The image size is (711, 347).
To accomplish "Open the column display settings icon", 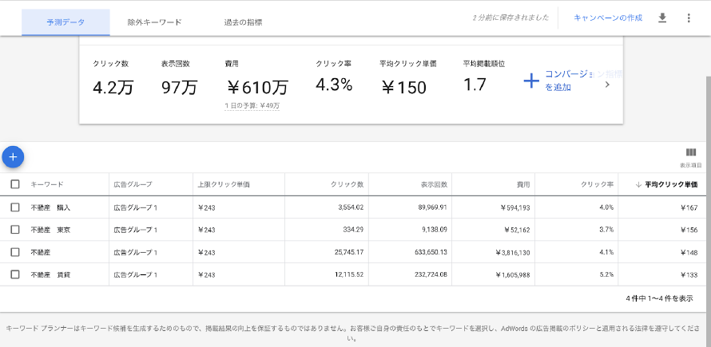I will 690,153.
